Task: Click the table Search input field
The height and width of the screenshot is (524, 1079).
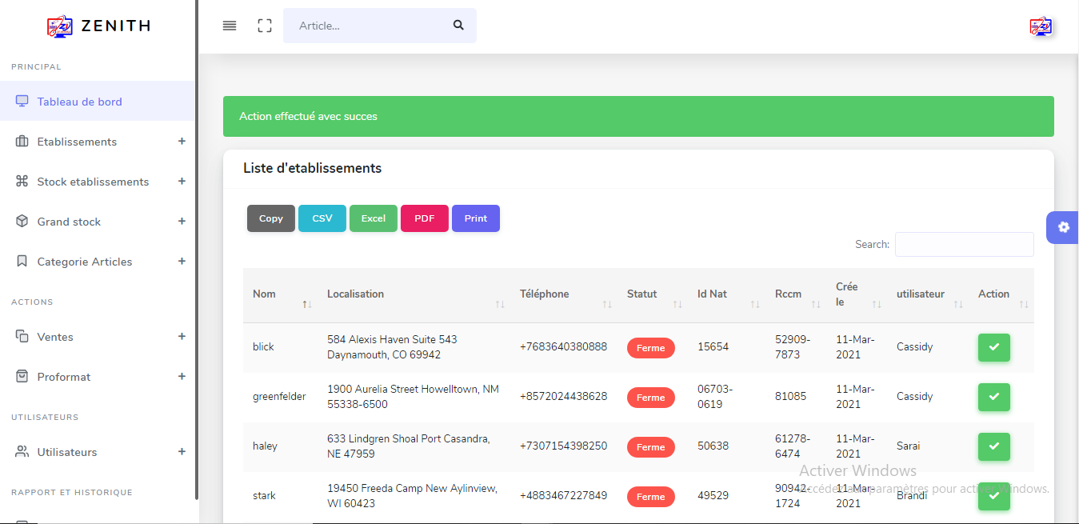Action: point(964,244)
